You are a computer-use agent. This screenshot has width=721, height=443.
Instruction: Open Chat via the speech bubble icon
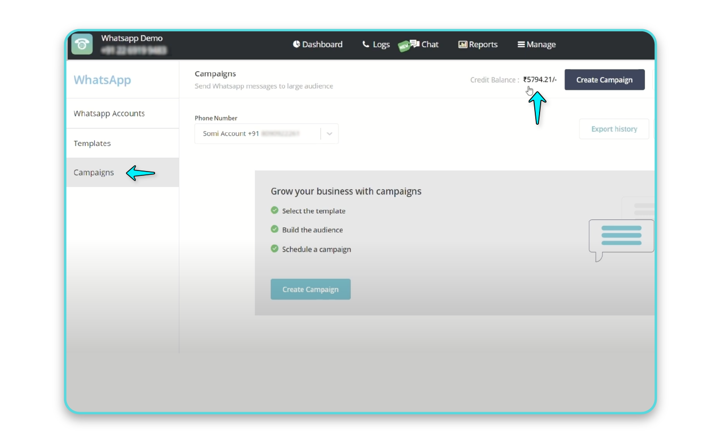coord(414,44)
